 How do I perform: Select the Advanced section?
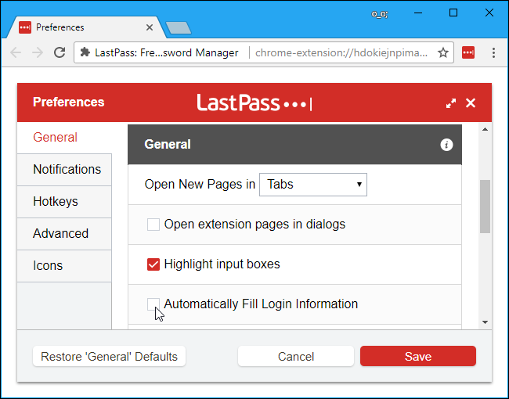coord(64,234)
